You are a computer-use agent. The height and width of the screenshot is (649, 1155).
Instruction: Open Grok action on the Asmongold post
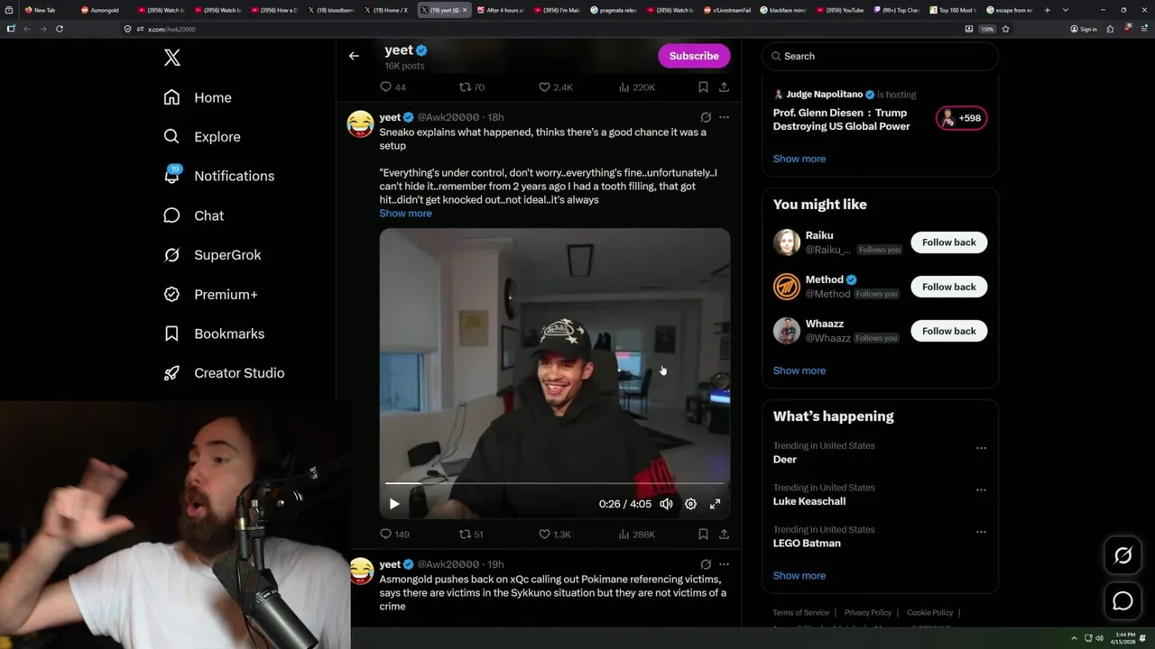point(706,564)
